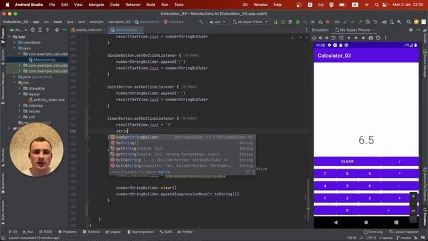The width and height of the screenshot is (428, 241).
Task: Click emulator toolbar Back triangle icon
Action: [x=348, y=37]
